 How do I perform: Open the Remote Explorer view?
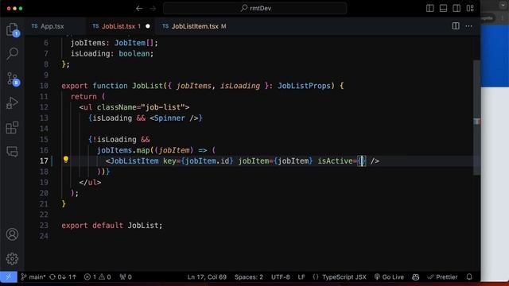tap(13, 152)
